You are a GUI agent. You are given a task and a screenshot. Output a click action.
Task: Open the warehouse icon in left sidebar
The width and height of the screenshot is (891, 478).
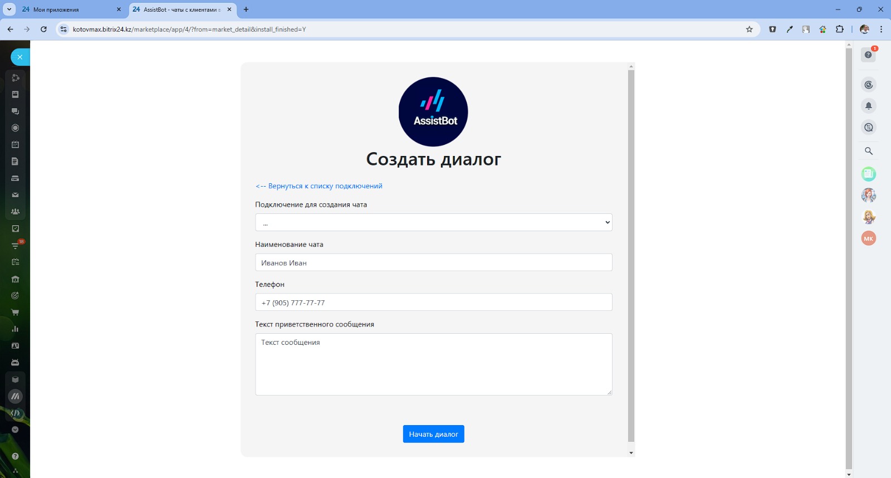pos(15,279)
